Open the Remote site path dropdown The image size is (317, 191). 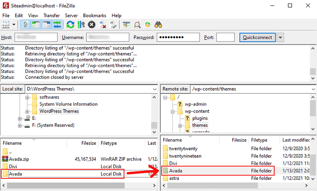click(313, 89)
